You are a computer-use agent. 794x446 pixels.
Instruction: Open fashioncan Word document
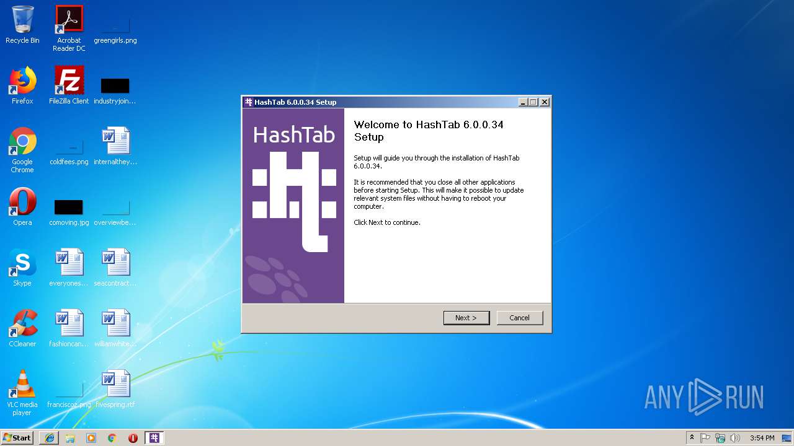click(69, 328)
